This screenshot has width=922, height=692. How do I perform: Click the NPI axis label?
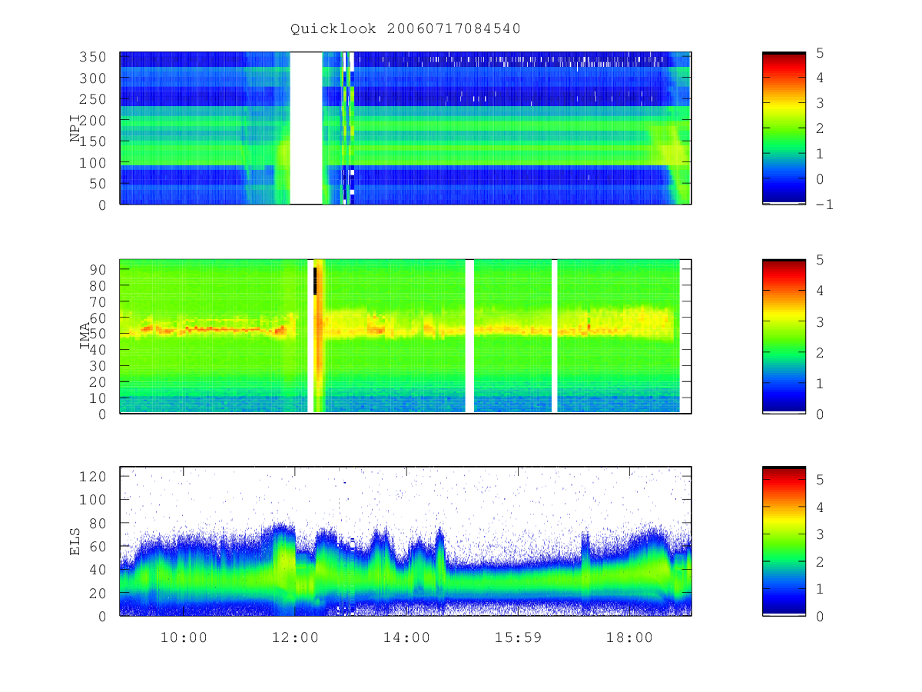[75, 128]
